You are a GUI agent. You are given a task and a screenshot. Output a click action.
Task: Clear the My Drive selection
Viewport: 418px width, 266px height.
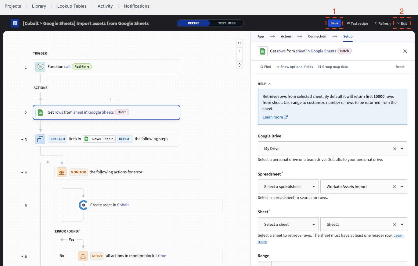[x=395, y=149]
